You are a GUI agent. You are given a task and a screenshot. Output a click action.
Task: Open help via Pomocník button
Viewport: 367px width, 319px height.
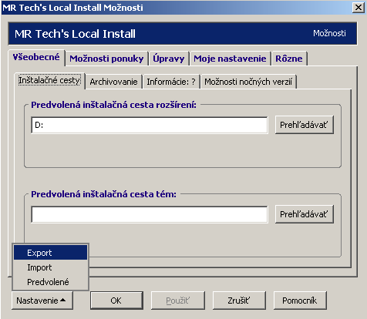click(x=300, y=301)
